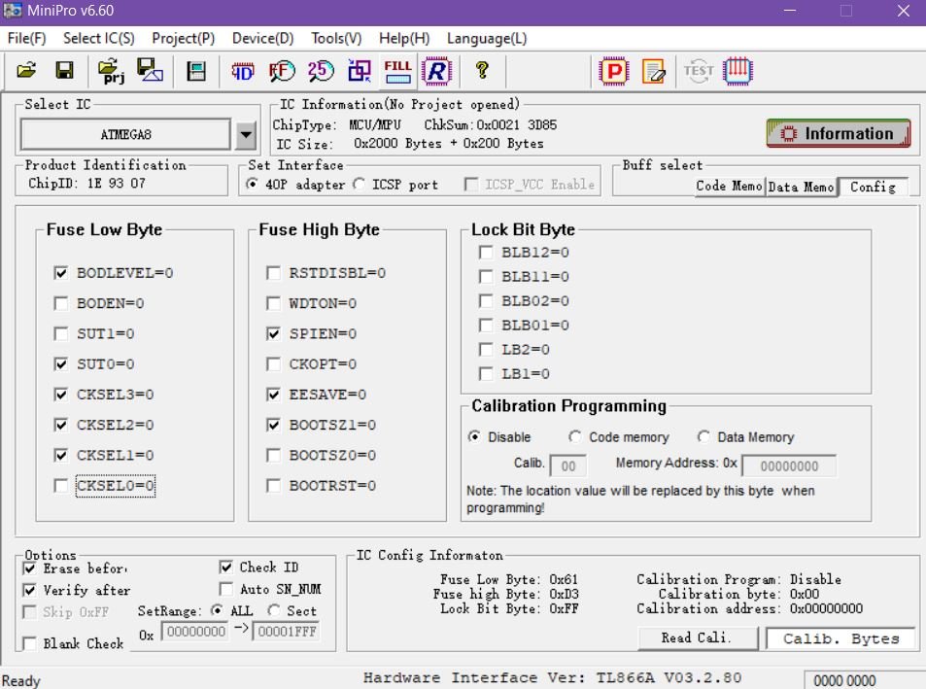This screenshot has height=689, width=926.
Task: Click the ATMEGA8 chip selection box
Action: click(x=125, y=135)
